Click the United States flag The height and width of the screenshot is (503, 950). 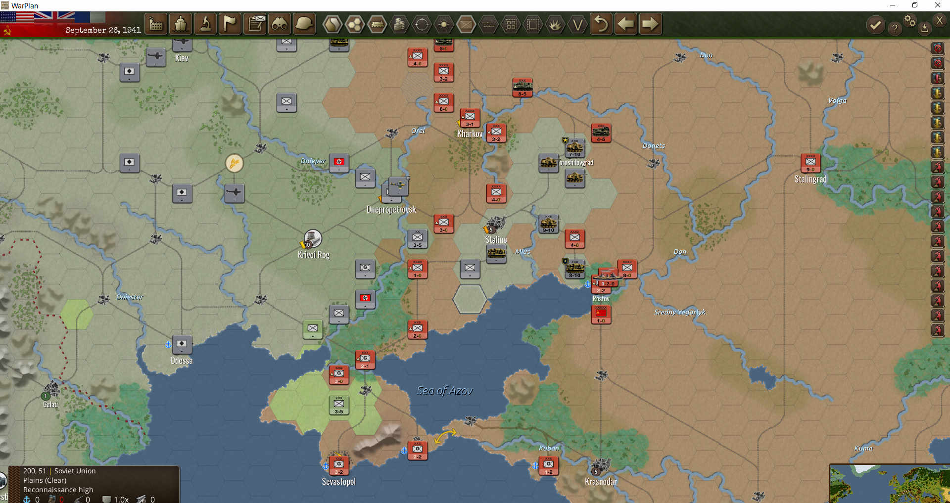click(17, 17)
